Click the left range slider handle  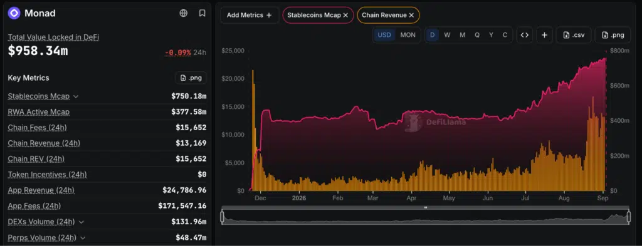pos(223,217)
